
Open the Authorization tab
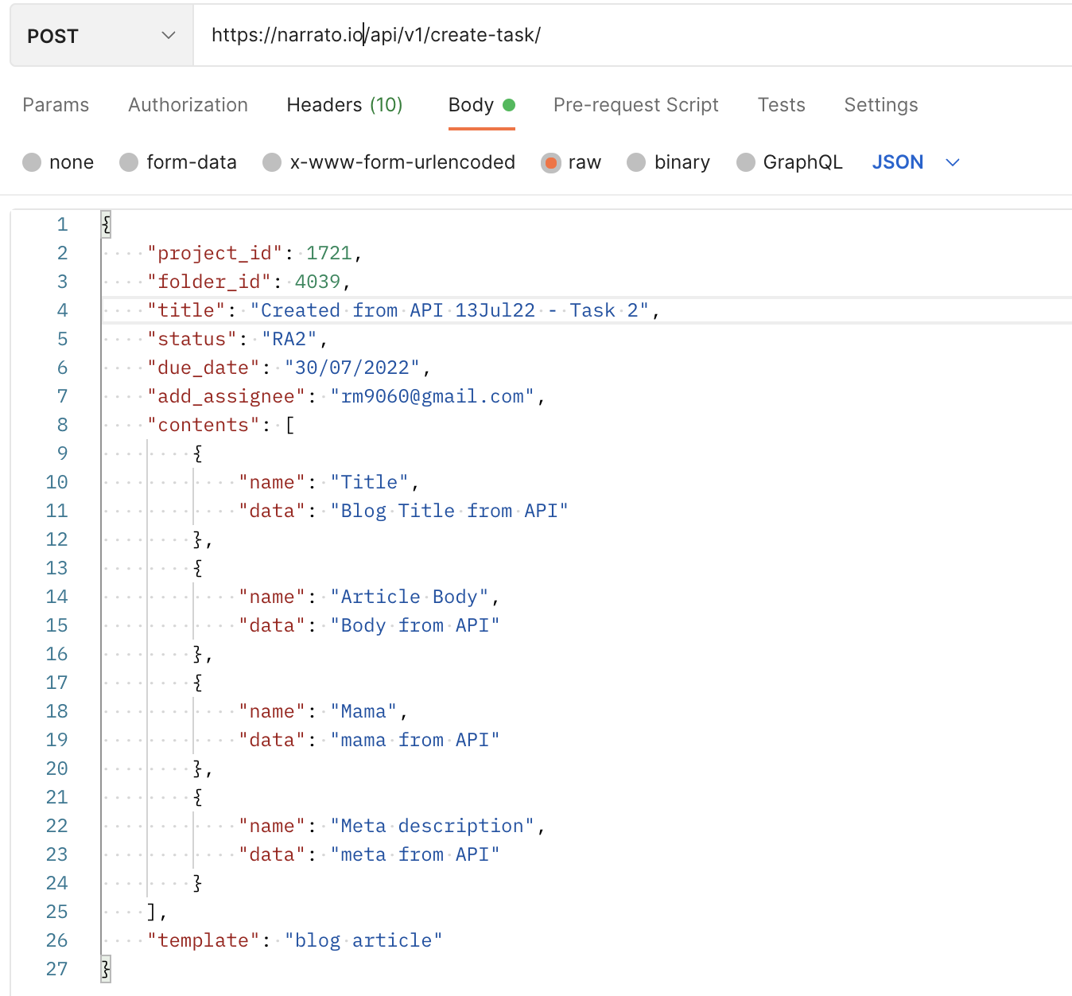pos(188,105)
